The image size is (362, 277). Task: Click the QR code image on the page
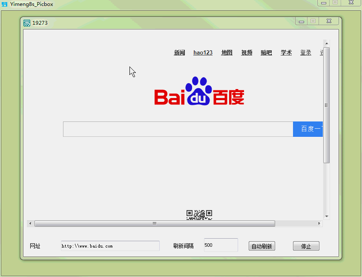point(200,215)
